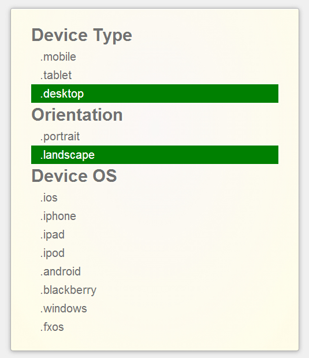The image size is (309, 358).
Task: Click the highlighted .desktop row
Action: 155,94
